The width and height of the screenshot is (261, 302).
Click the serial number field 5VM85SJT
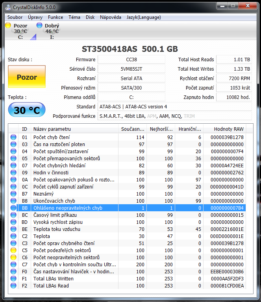(131, 69)
